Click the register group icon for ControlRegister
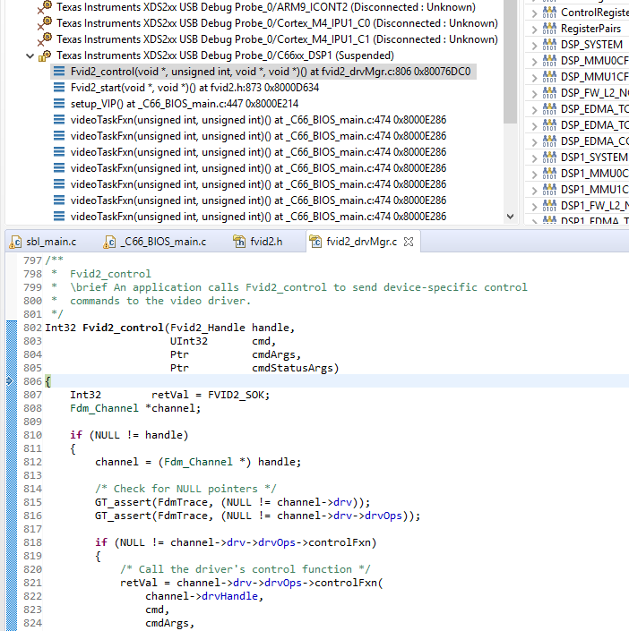Viewport: 629px width, 631px height. click(549, 13)
